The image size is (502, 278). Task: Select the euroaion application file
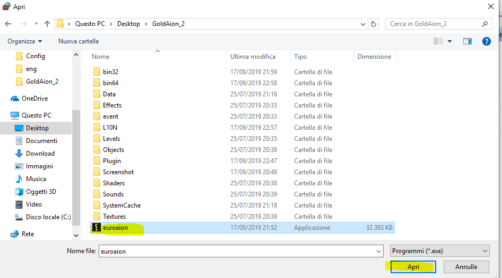(x=115, y=228)
